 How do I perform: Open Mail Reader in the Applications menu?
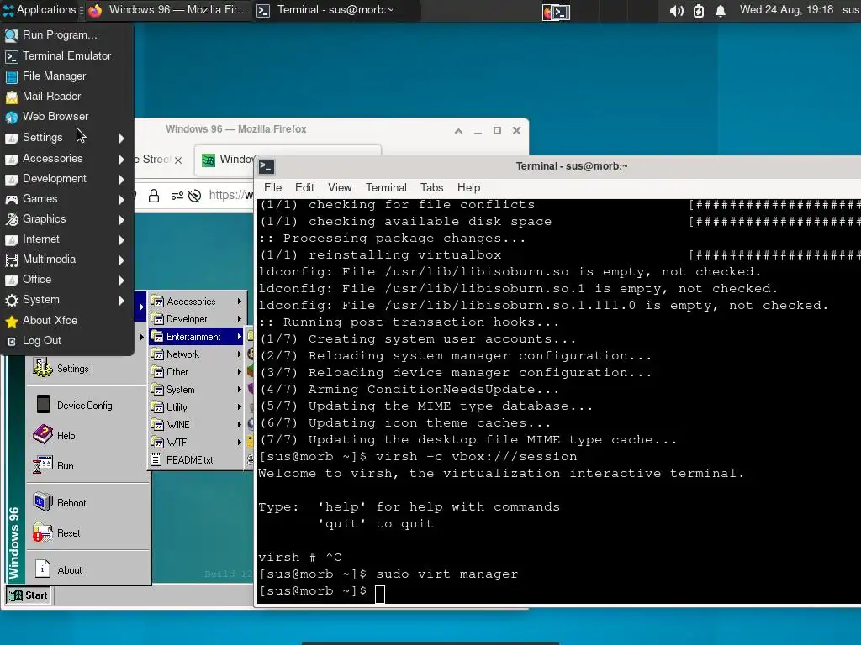pyautogui.click(x=67, y=97)
